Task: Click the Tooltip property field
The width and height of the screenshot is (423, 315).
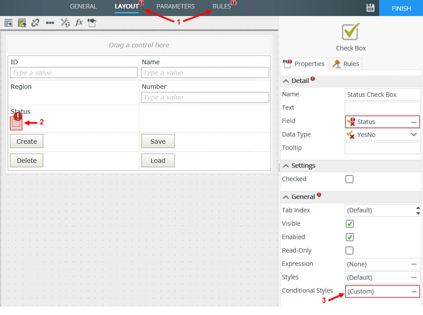Action: pyautogui.click(x=383, y=148)
